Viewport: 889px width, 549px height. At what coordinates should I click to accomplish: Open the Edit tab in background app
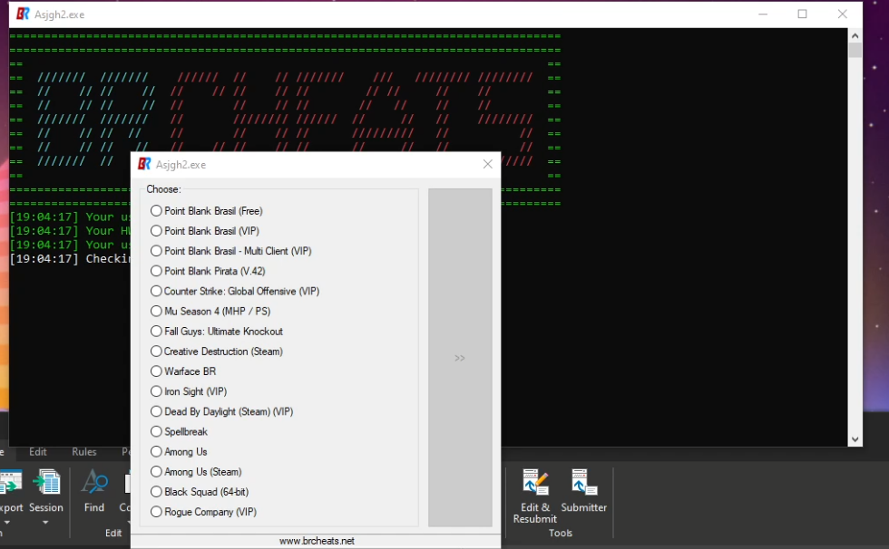[x=38, y=452]
